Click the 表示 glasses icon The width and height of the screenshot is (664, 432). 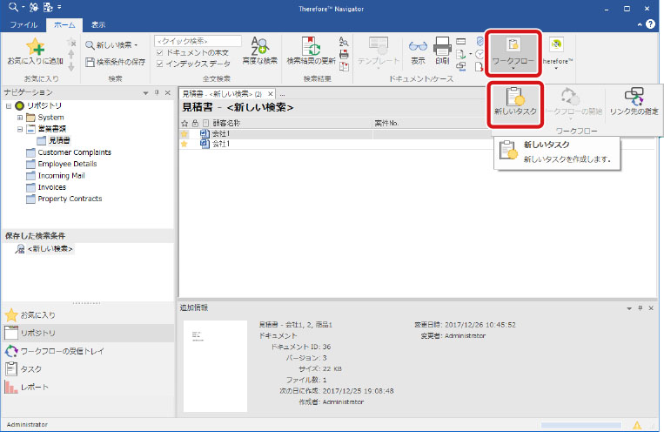click(x=418, y=50)
